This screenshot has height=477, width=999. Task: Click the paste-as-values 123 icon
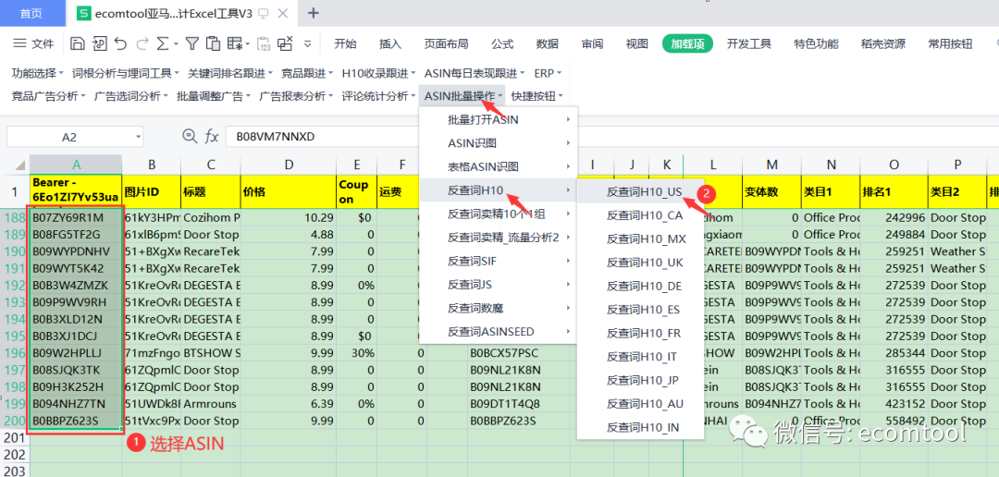pos(264,43)
